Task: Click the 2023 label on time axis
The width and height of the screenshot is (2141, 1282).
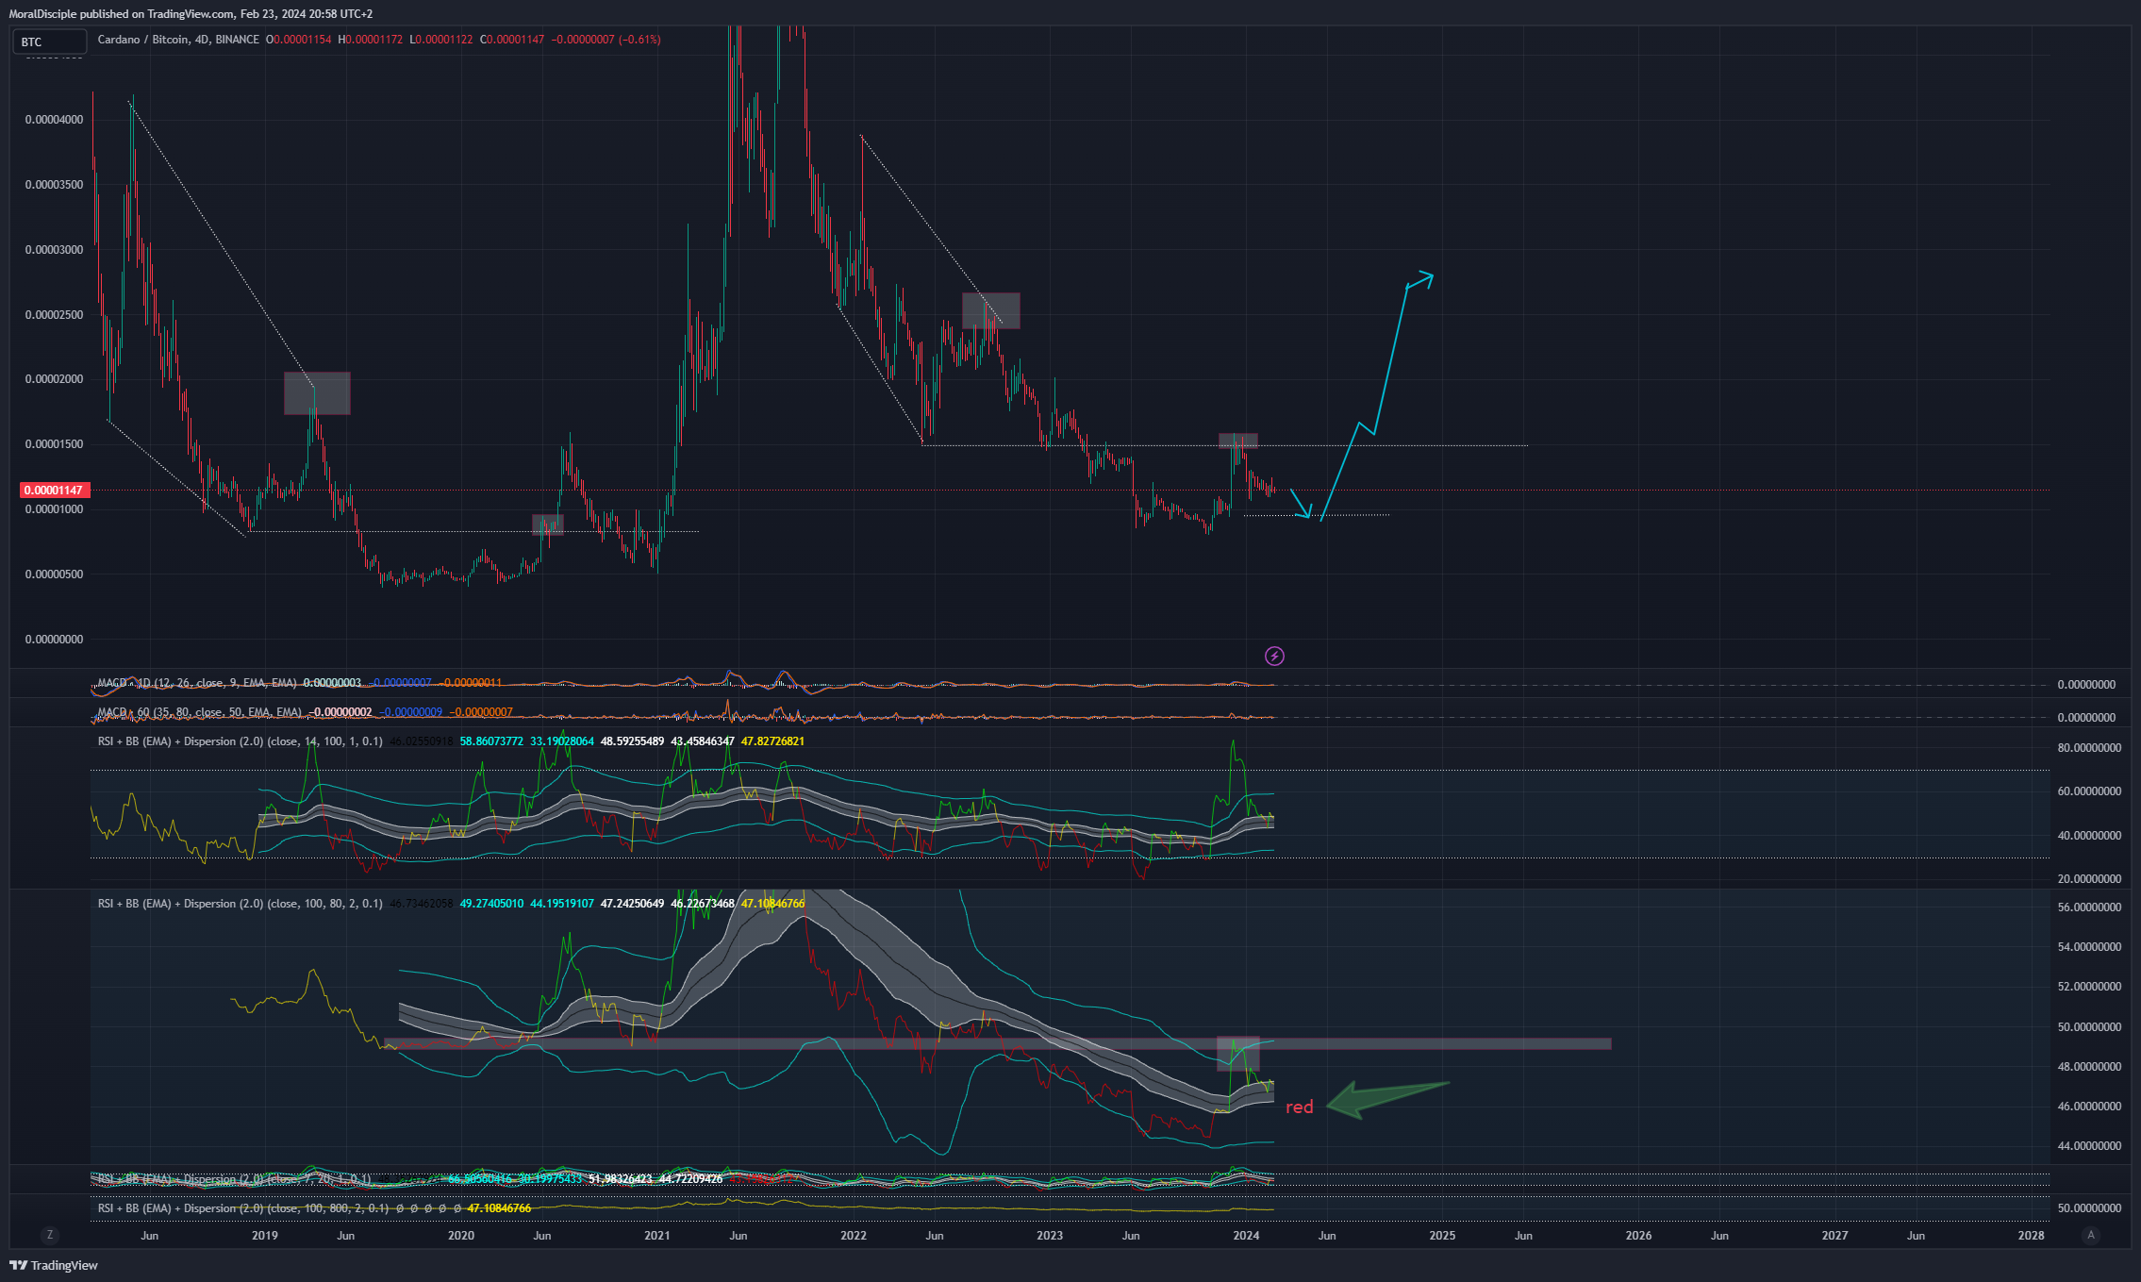Action: point(1050,1236)
